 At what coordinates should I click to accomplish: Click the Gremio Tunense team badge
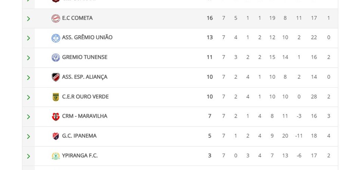[x=56, y=57]
